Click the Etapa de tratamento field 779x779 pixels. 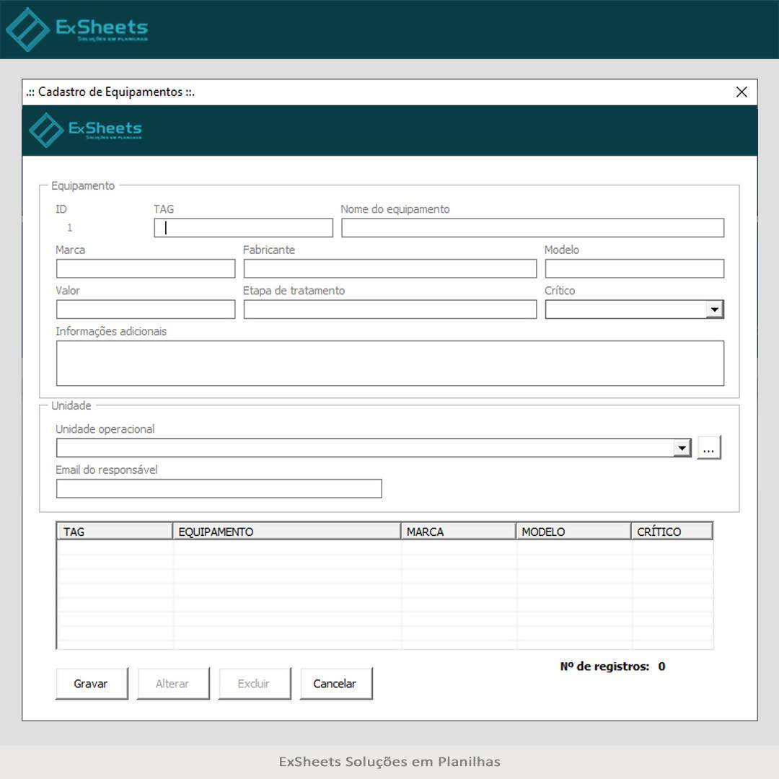coord(390,309)
